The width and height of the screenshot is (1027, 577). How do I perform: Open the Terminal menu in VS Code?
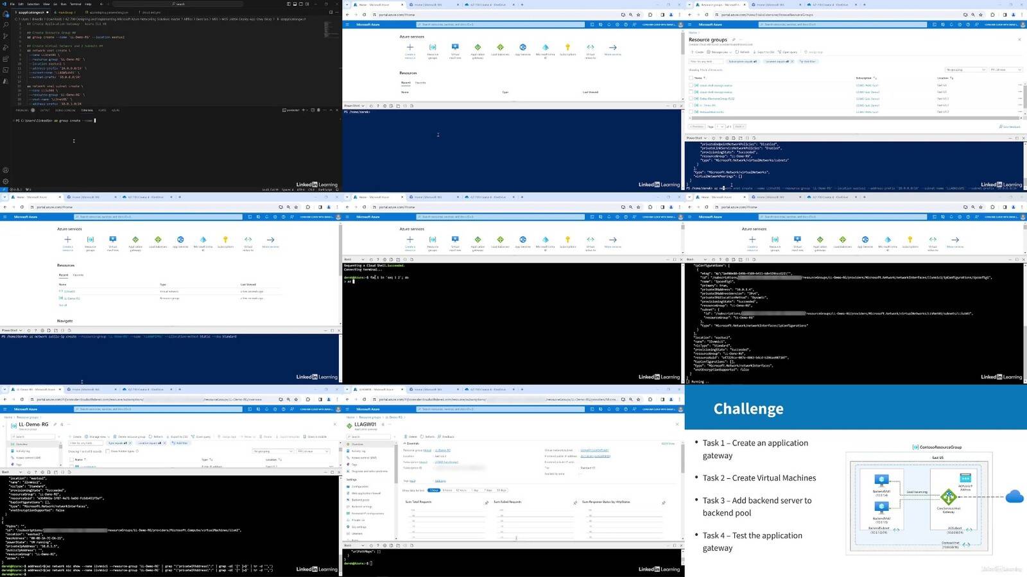tap(75, 4)
